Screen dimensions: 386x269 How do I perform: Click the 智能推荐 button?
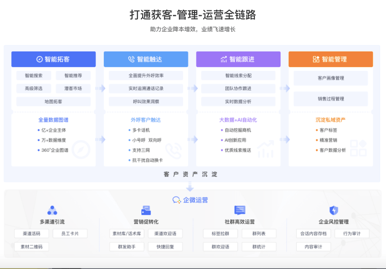pyautogui.click(x=73, y=76)
